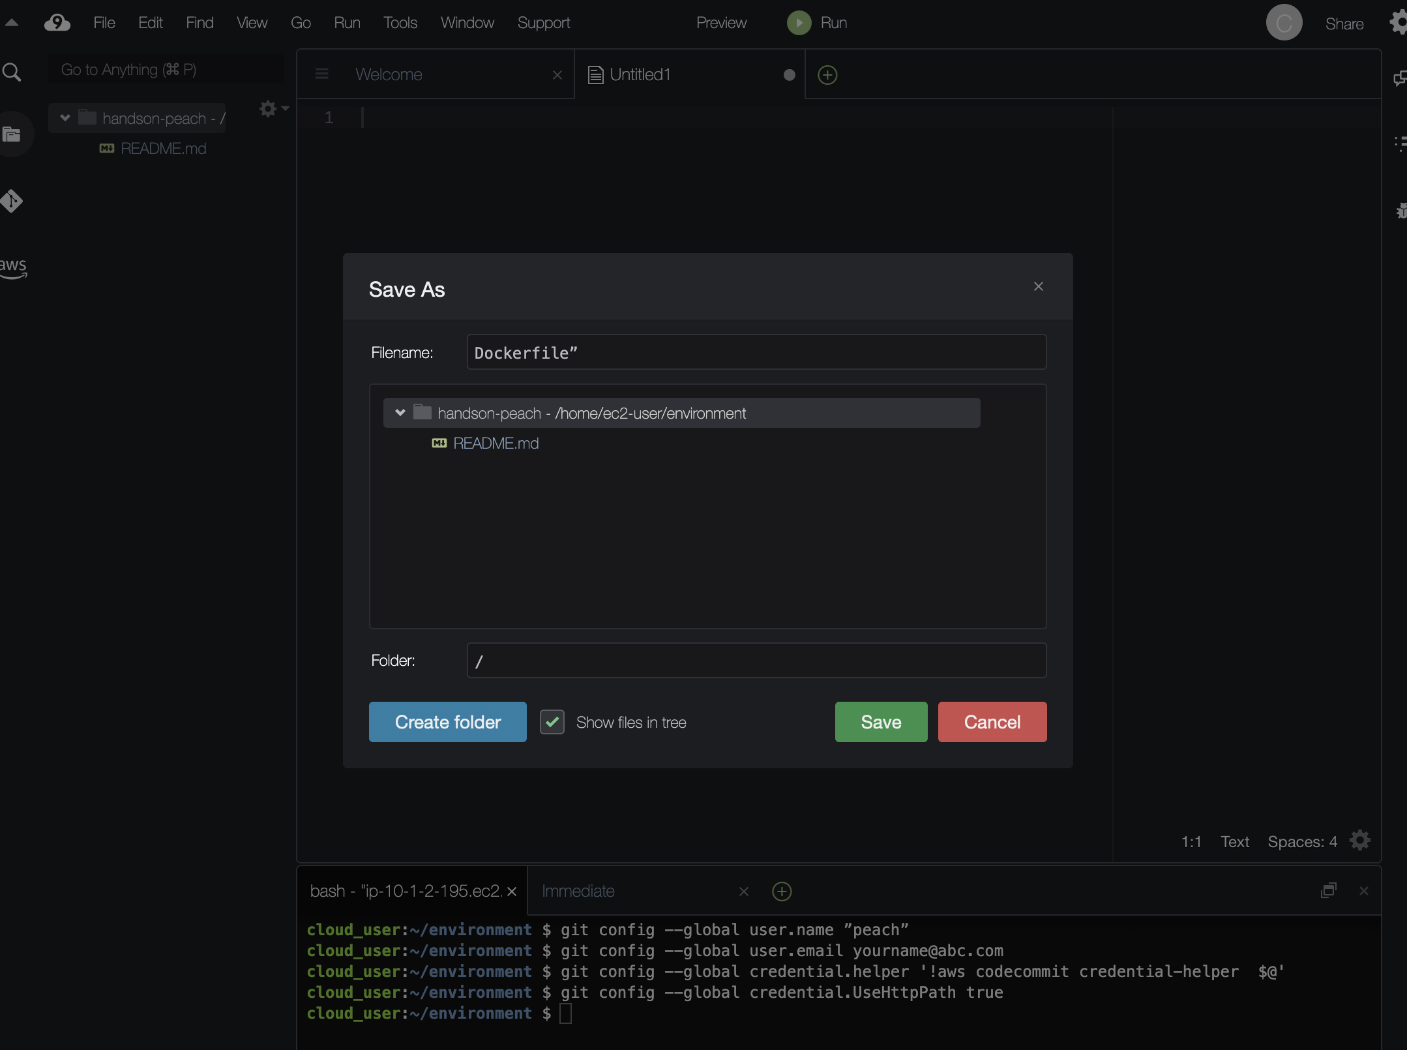The height and width of the screenshot is (1050, 1407).
Task: Switch to the Immediate tab
Action: (x=578, y=891)
